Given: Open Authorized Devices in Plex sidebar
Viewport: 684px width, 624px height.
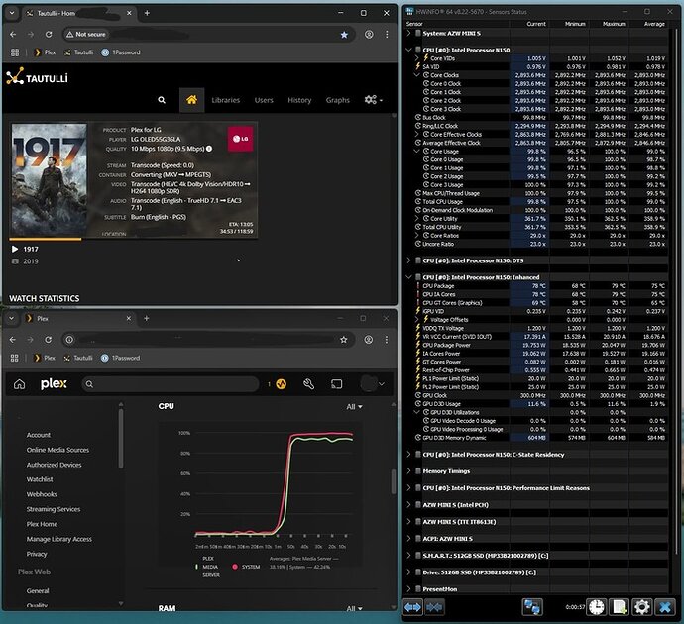Looking at the screenshot, I should (55, 465).
